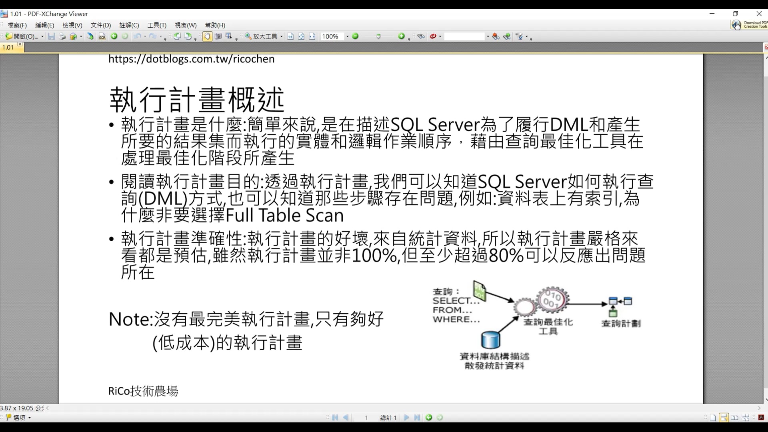This screenshot has height=432, width=768.
Task: Click the Save disk icon
Action: (x=52, y=36)
